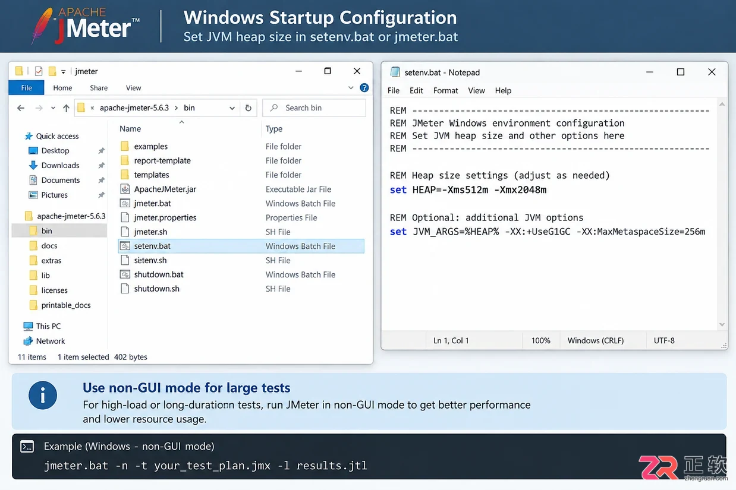Click the Search bin input field
The image size is (736, 490).
[314, 108]
